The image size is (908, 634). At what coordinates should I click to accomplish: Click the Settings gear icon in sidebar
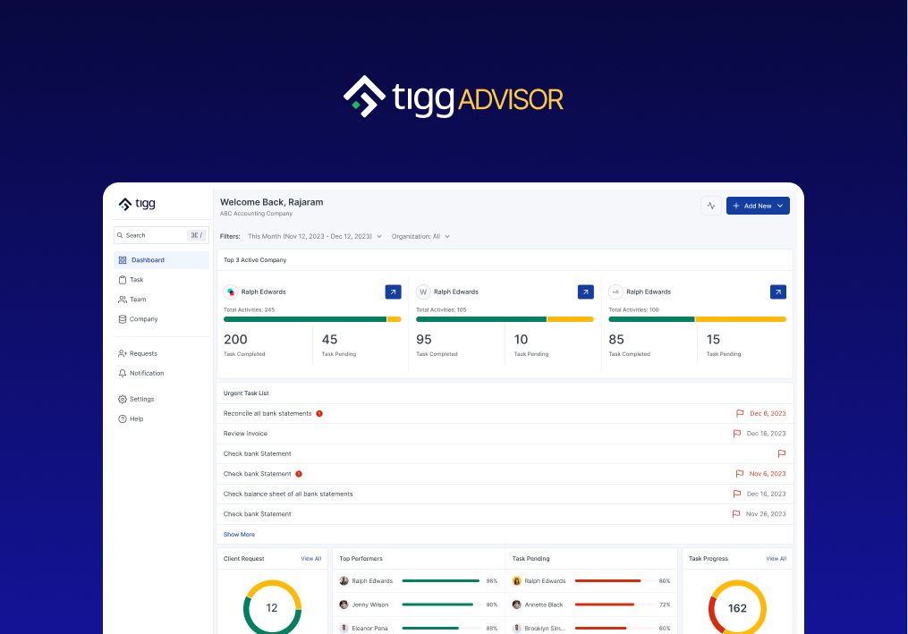click(123, 399)
